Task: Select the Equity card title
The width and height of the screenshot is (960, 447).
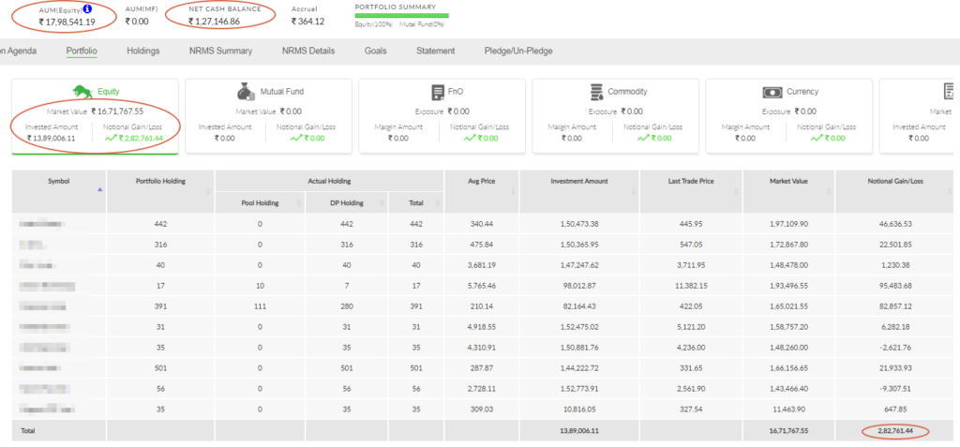Action: point(109,91)
